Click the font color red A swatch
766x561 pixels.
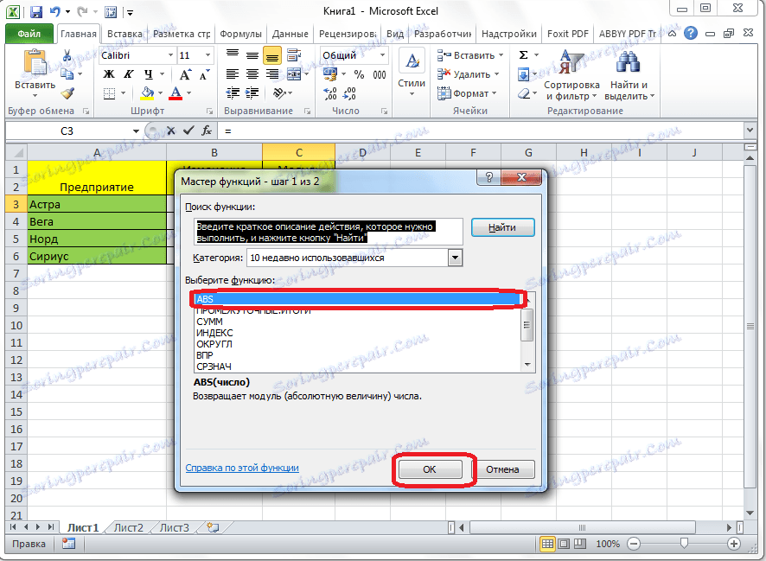(x=176, y=93)
